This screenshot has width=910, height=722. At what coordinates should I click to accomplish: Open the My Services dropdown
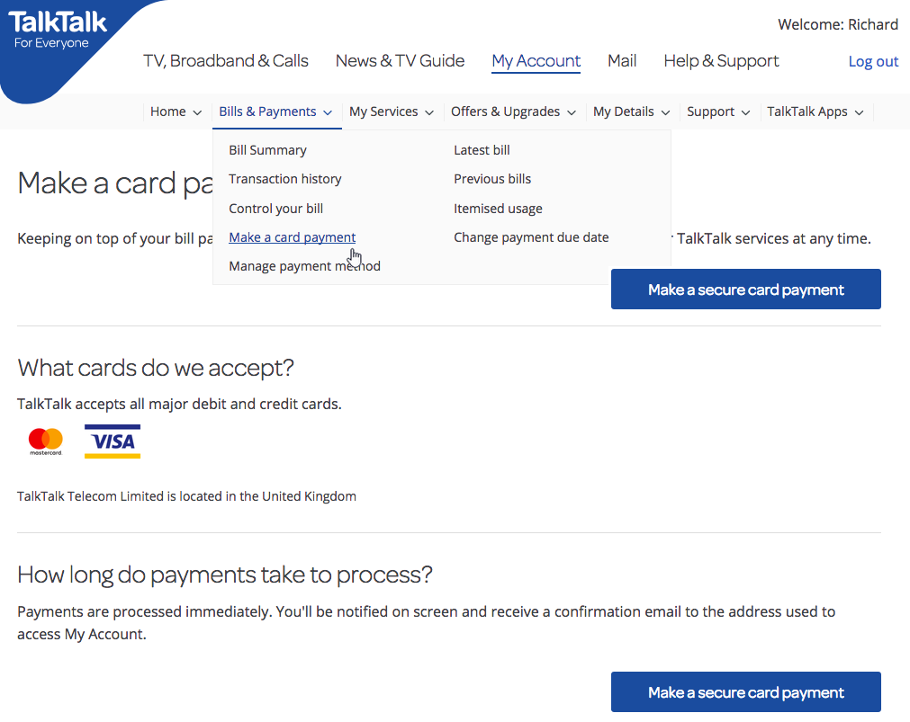point(392,112)
